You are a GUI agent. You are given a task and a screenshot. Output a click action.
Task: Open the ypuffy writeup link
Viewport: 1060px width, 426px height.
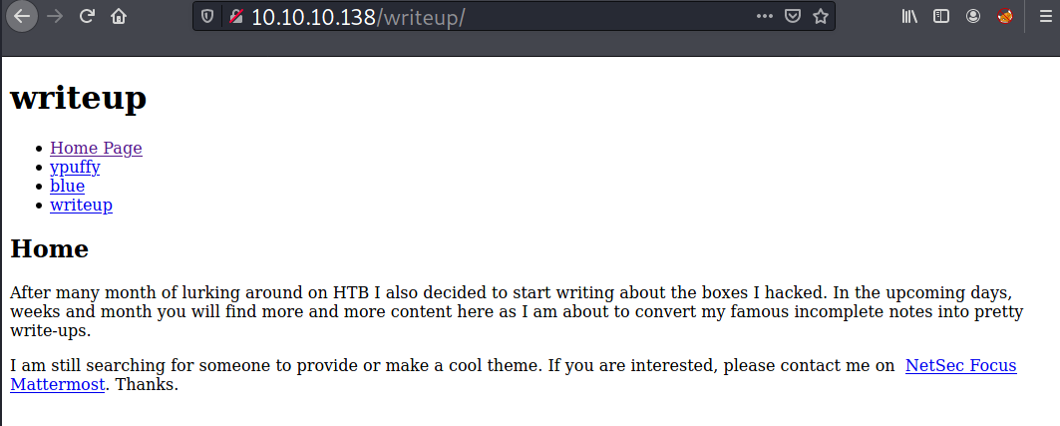[75, 167]
